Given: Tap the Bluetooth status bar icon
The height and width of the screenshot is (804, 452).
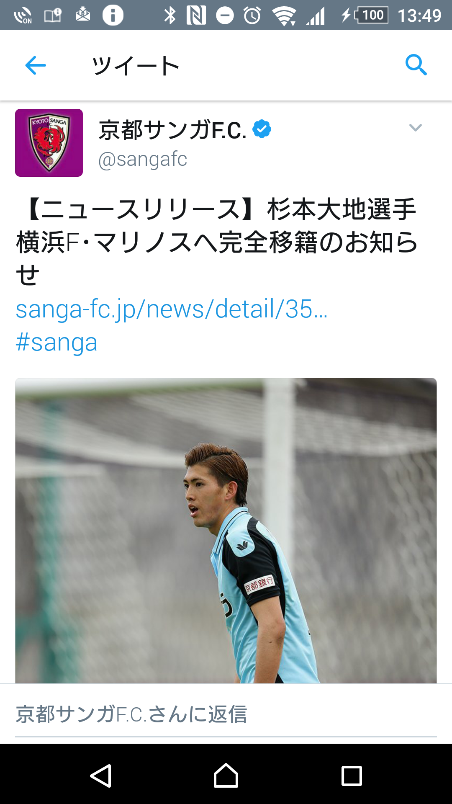Looking at the screenshot, I should coord(170,15).
